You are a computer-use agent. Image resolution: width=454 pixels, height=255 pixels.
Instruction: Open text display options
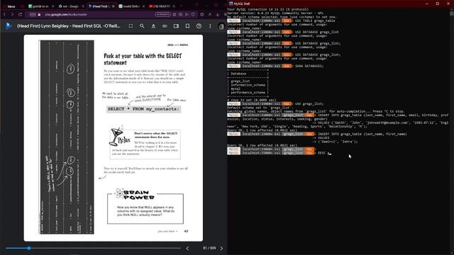153,26
